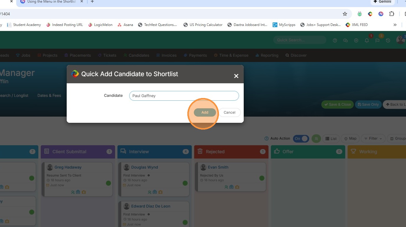Image resolution: width=406 pixels, height=227 pixels.
Task: Close the 'Using the Menu in the Shortlist' tab
Action: coord(81,2)
